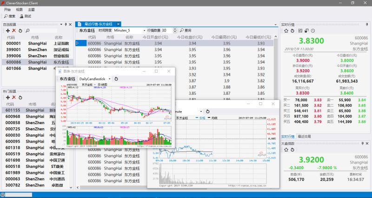
Task: Select the 最近行情-东方金钰 document tab
Action: pyautogui.click(x=98, y=24)
